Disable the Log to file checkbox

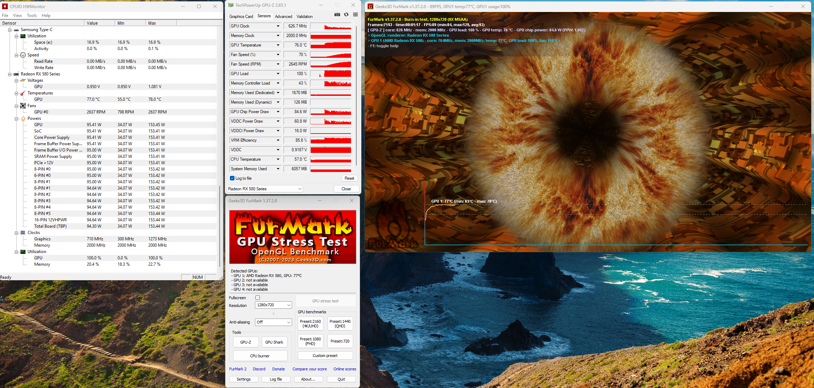[x=232, y=178]
